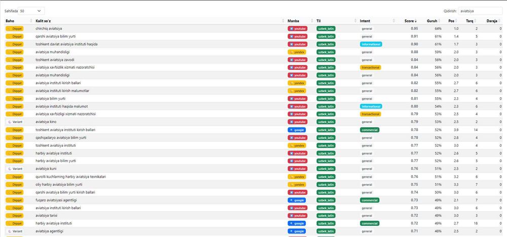Click the informational tag on toshkent davlat row
The image size is (507, 237).
click(x=371, y=44)
